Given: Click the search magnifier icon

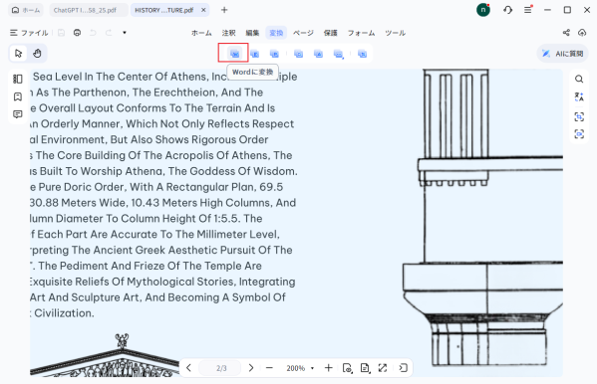Looking at the screenshot, I should (579, 79).
